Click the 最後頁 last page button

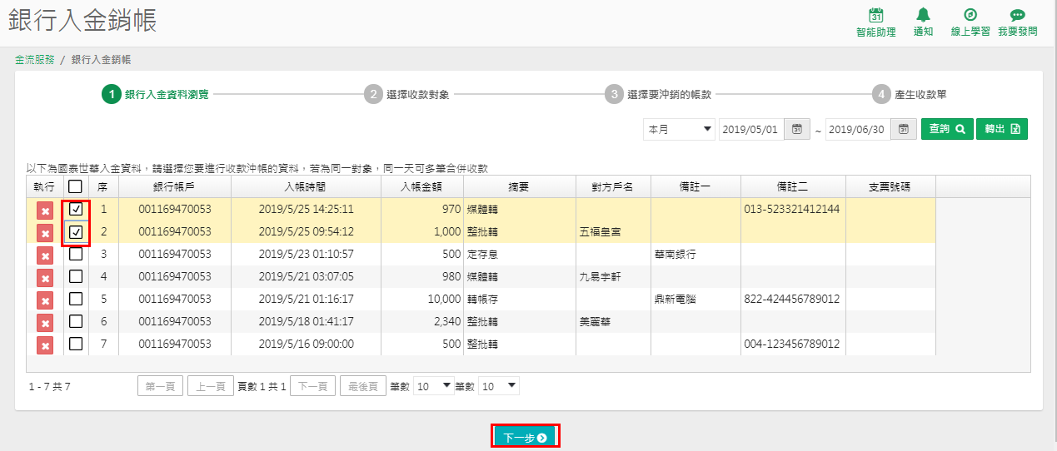362,386
